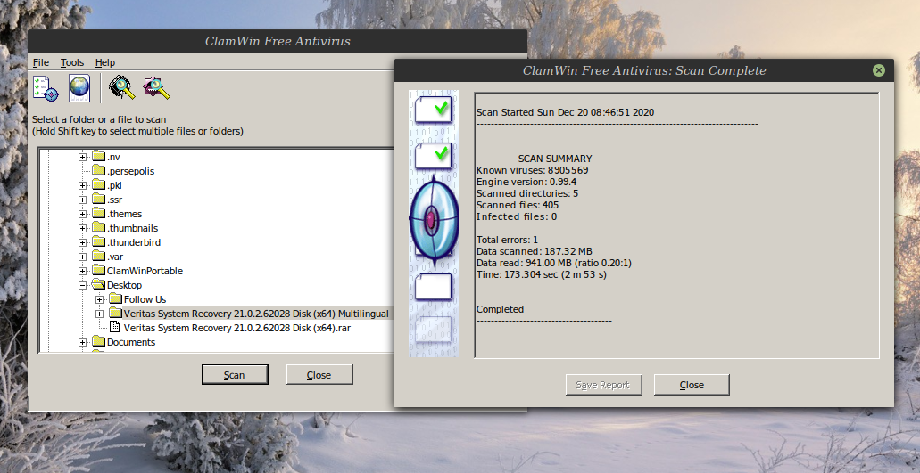Viewport: 920px width, 473px height.
Task: Select the .pki folder icon
Action: [x=98, y=185]
